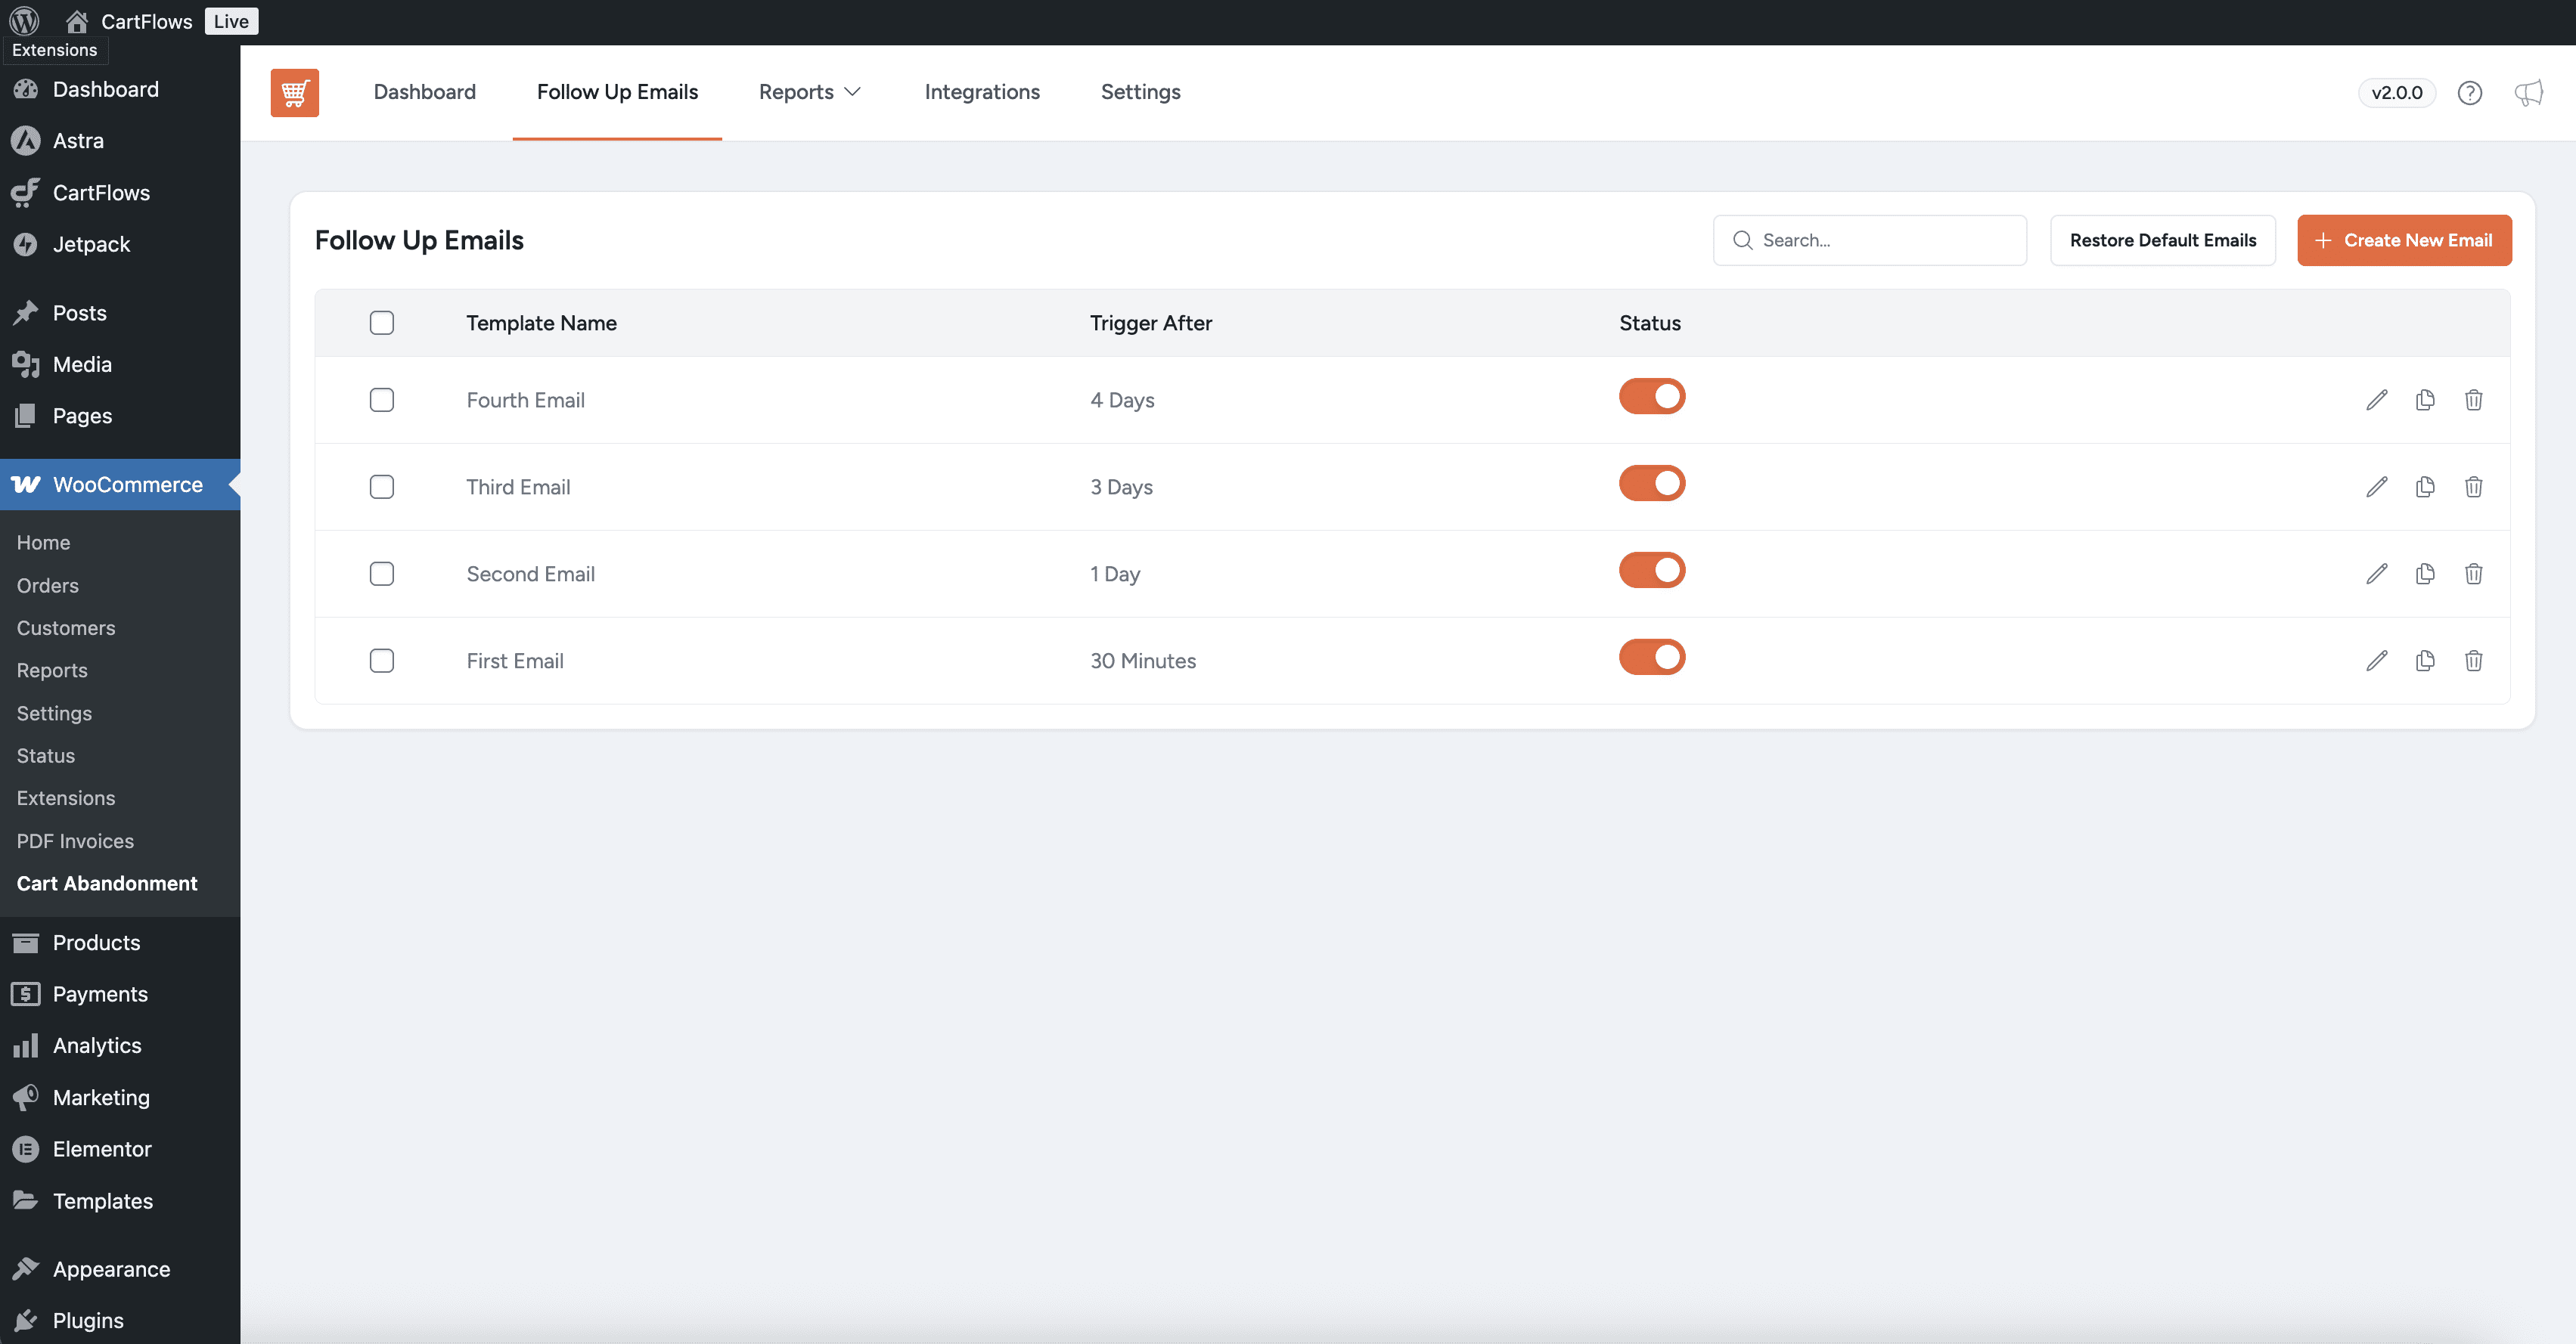2576x1344 pixels.
Task: Click the Create New Email button
Action: [x=2403, y=240]
